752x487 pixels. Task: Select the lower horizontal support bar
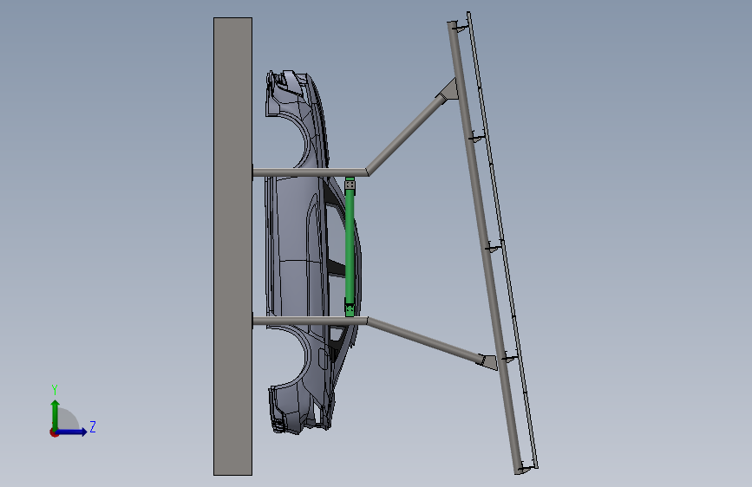310,321
